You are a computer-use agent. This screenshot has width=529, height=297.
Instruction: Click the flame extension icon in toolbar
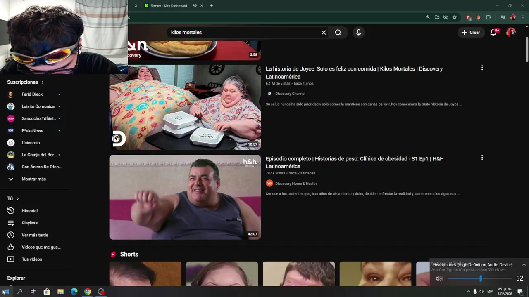pos(478,17)
